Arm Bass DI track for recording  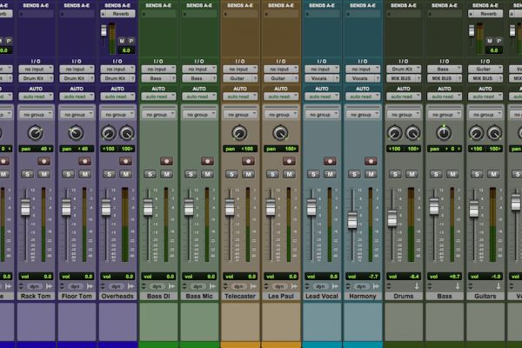coord(166,161)
